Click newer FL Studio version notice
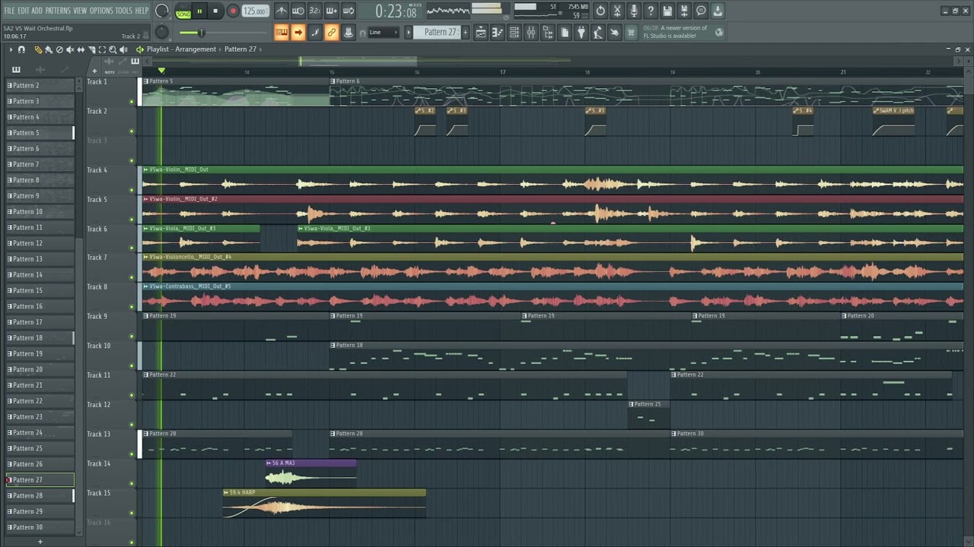This screenshot has width=974, height=547. click(675, 32)
